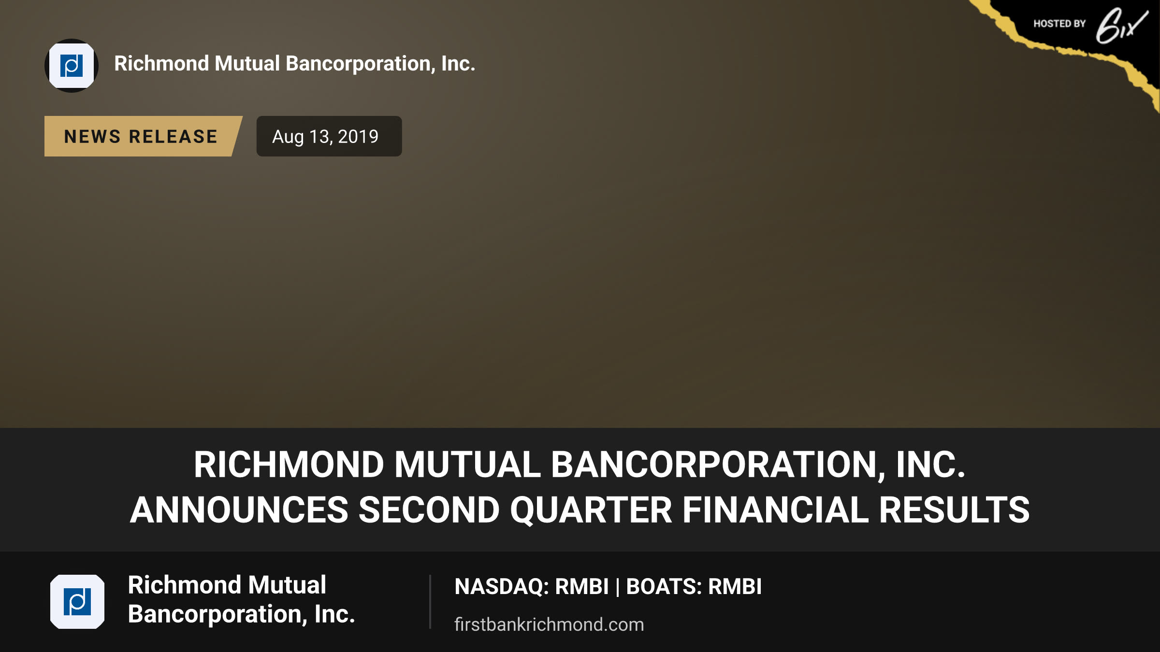Click the Richmond Mutual logo in footer
This screenshot has height=652, width=1160.
[77, 602]
